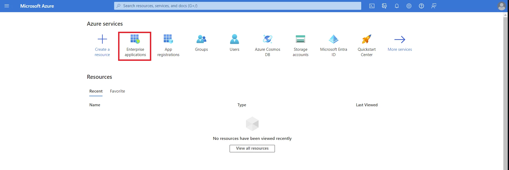Open App registrations icon
Screen dimensions: 509x170
(168, 39)
